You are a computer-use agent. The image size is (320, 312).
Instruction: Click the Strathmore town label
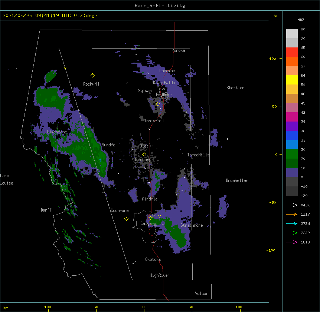coord(192,225)
